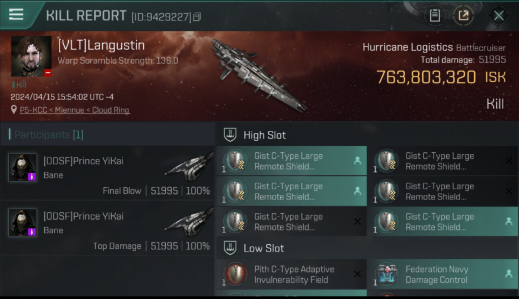Viewport: 519px width, 299px height.
Task: Copy the kill report ID icon
Action: 197,17
